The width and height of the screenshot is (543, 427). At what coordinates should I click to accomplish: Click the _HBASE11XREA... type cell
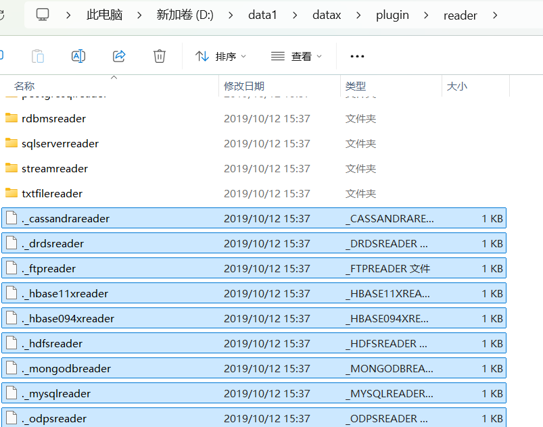387,293
